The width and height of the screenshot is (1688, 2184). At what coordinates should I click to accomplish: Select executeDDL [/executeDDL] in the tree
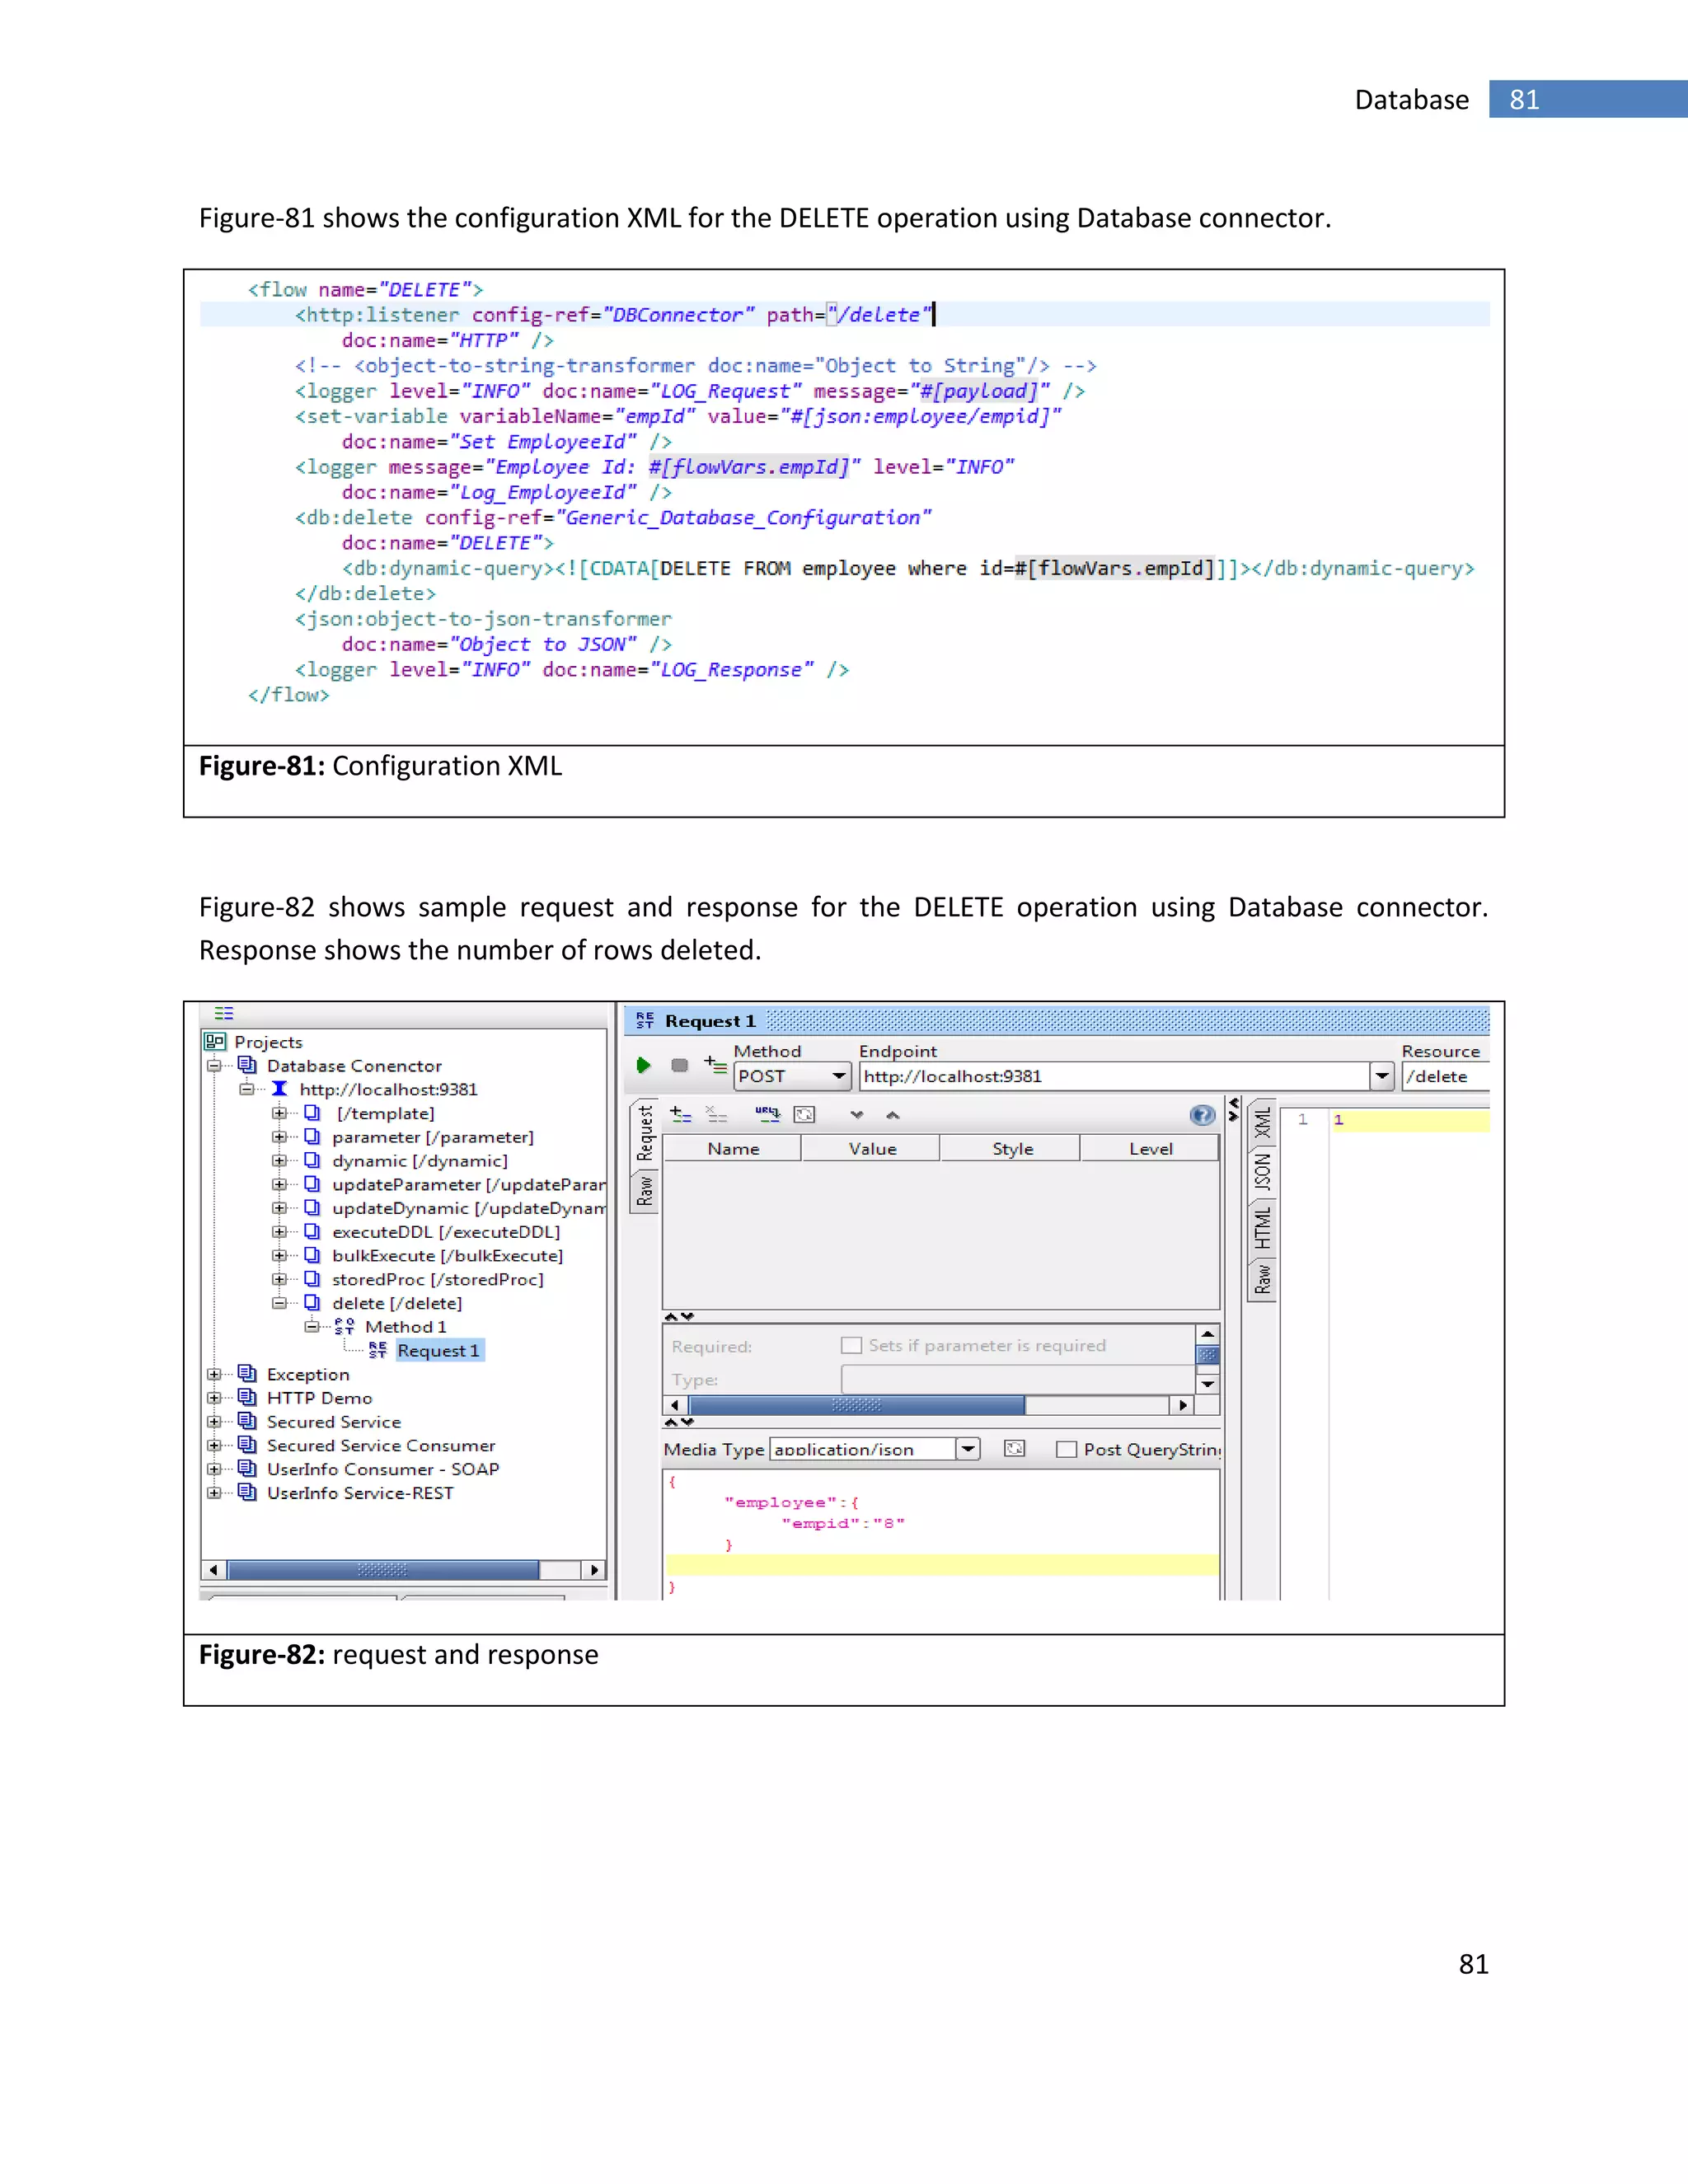[x=446, y=1232]
